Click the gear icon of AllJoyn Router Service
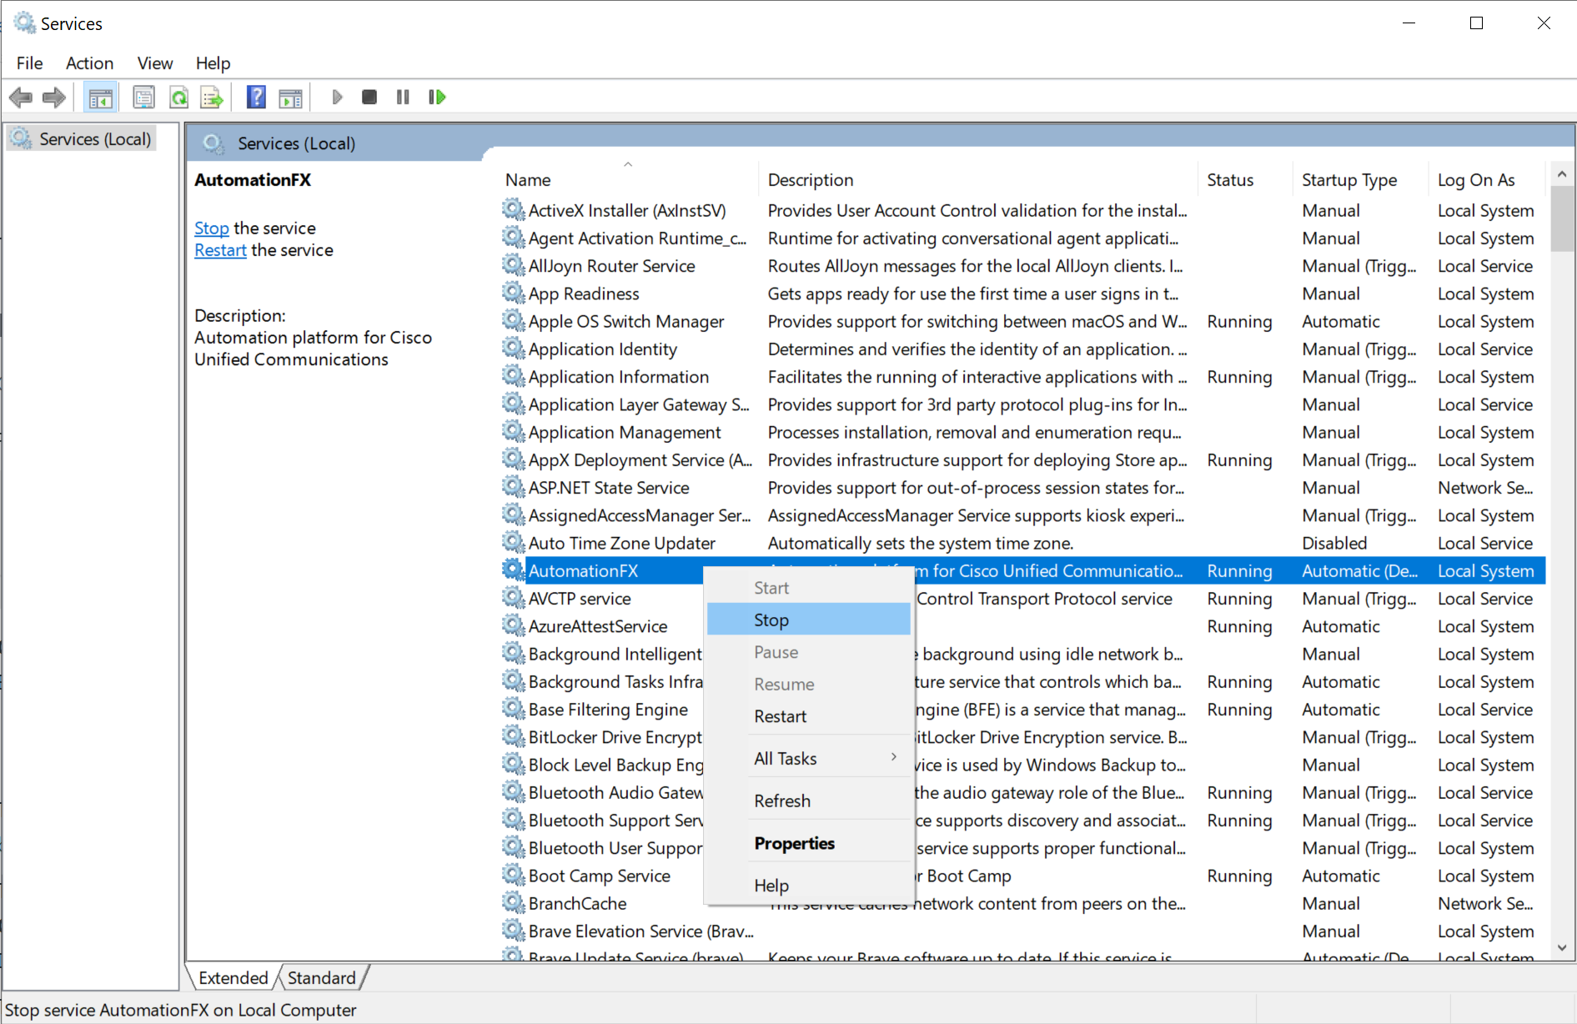The height and width of the screenshot is (1024, 1577). click(514, 265)
